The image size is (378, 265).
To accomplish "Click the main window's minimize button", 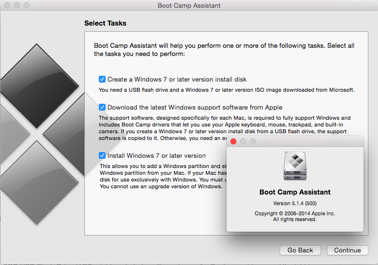I will tap(17, 5).
